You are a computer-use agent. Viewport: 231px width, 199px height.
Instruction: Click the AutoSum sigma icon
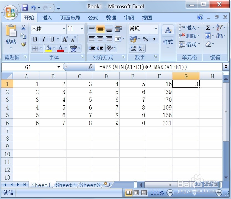[x=208, y=28]
